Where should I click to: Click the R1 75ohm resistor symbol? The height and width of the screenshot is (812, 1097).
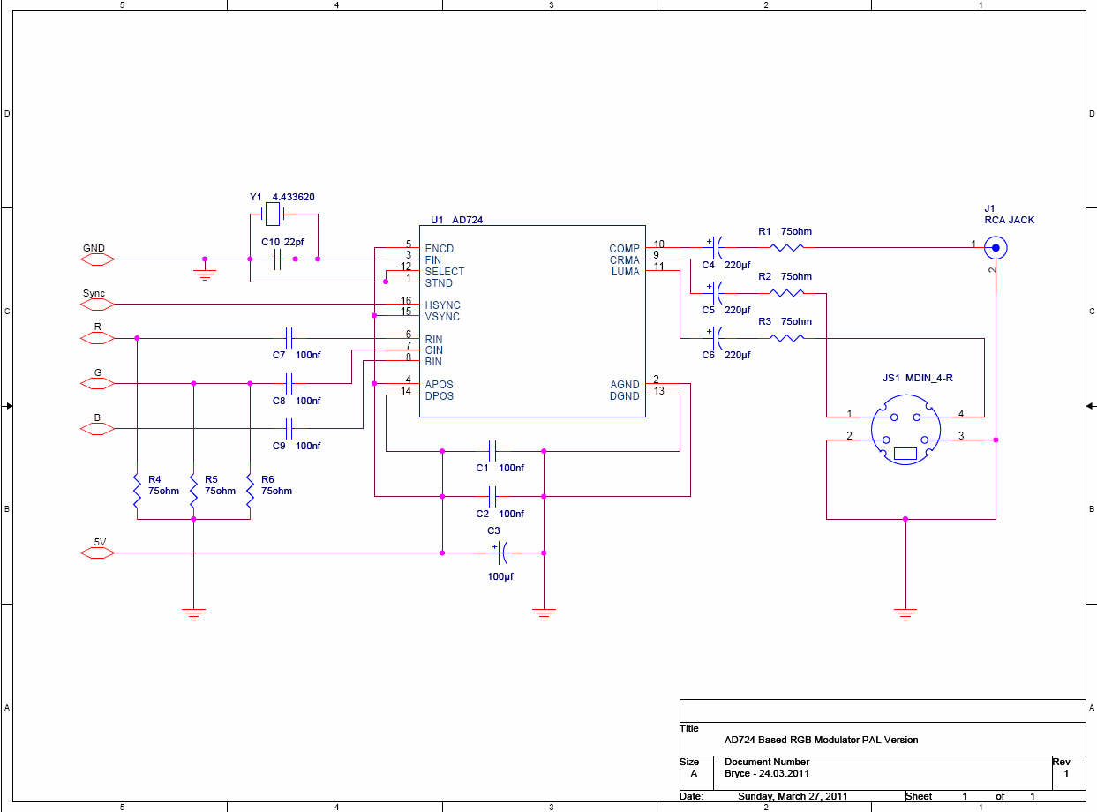pyautogui.click(x=787, y=248)
